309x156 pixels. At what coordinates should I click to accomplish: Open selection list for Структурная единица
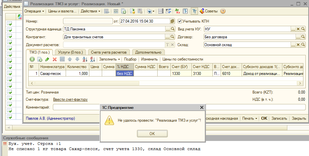pos(168,29)
